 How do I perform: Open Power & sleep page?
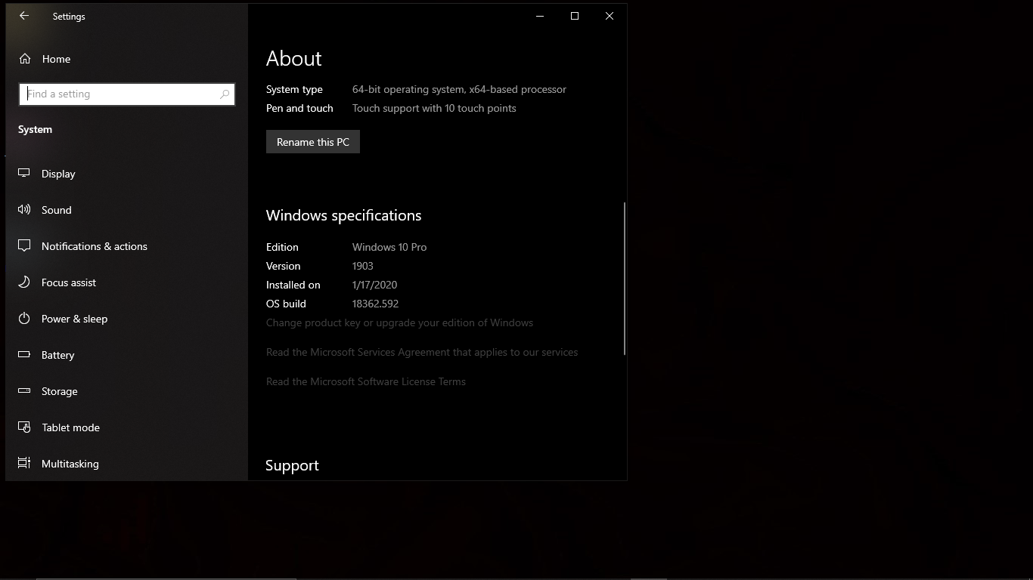click(x=126, y=319)
